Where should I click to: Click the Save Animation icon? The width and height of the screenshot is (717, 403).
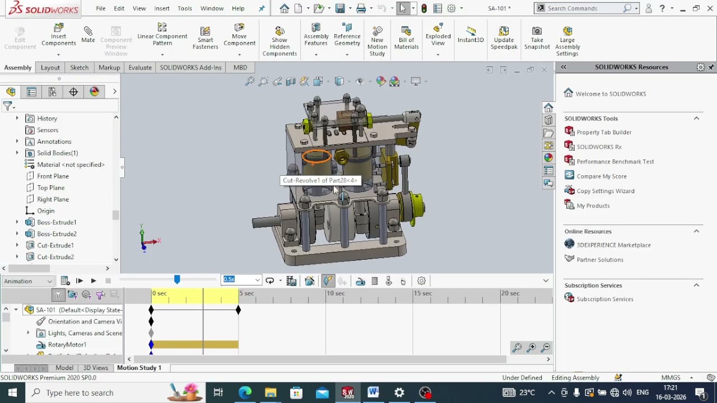coord(291,281)
